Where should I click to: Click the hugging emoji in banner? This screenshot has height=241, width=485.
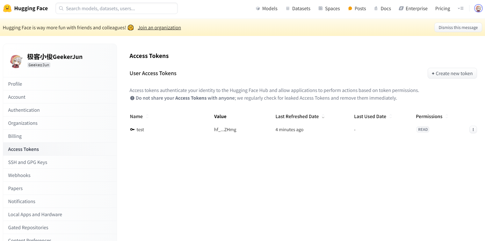131,28
